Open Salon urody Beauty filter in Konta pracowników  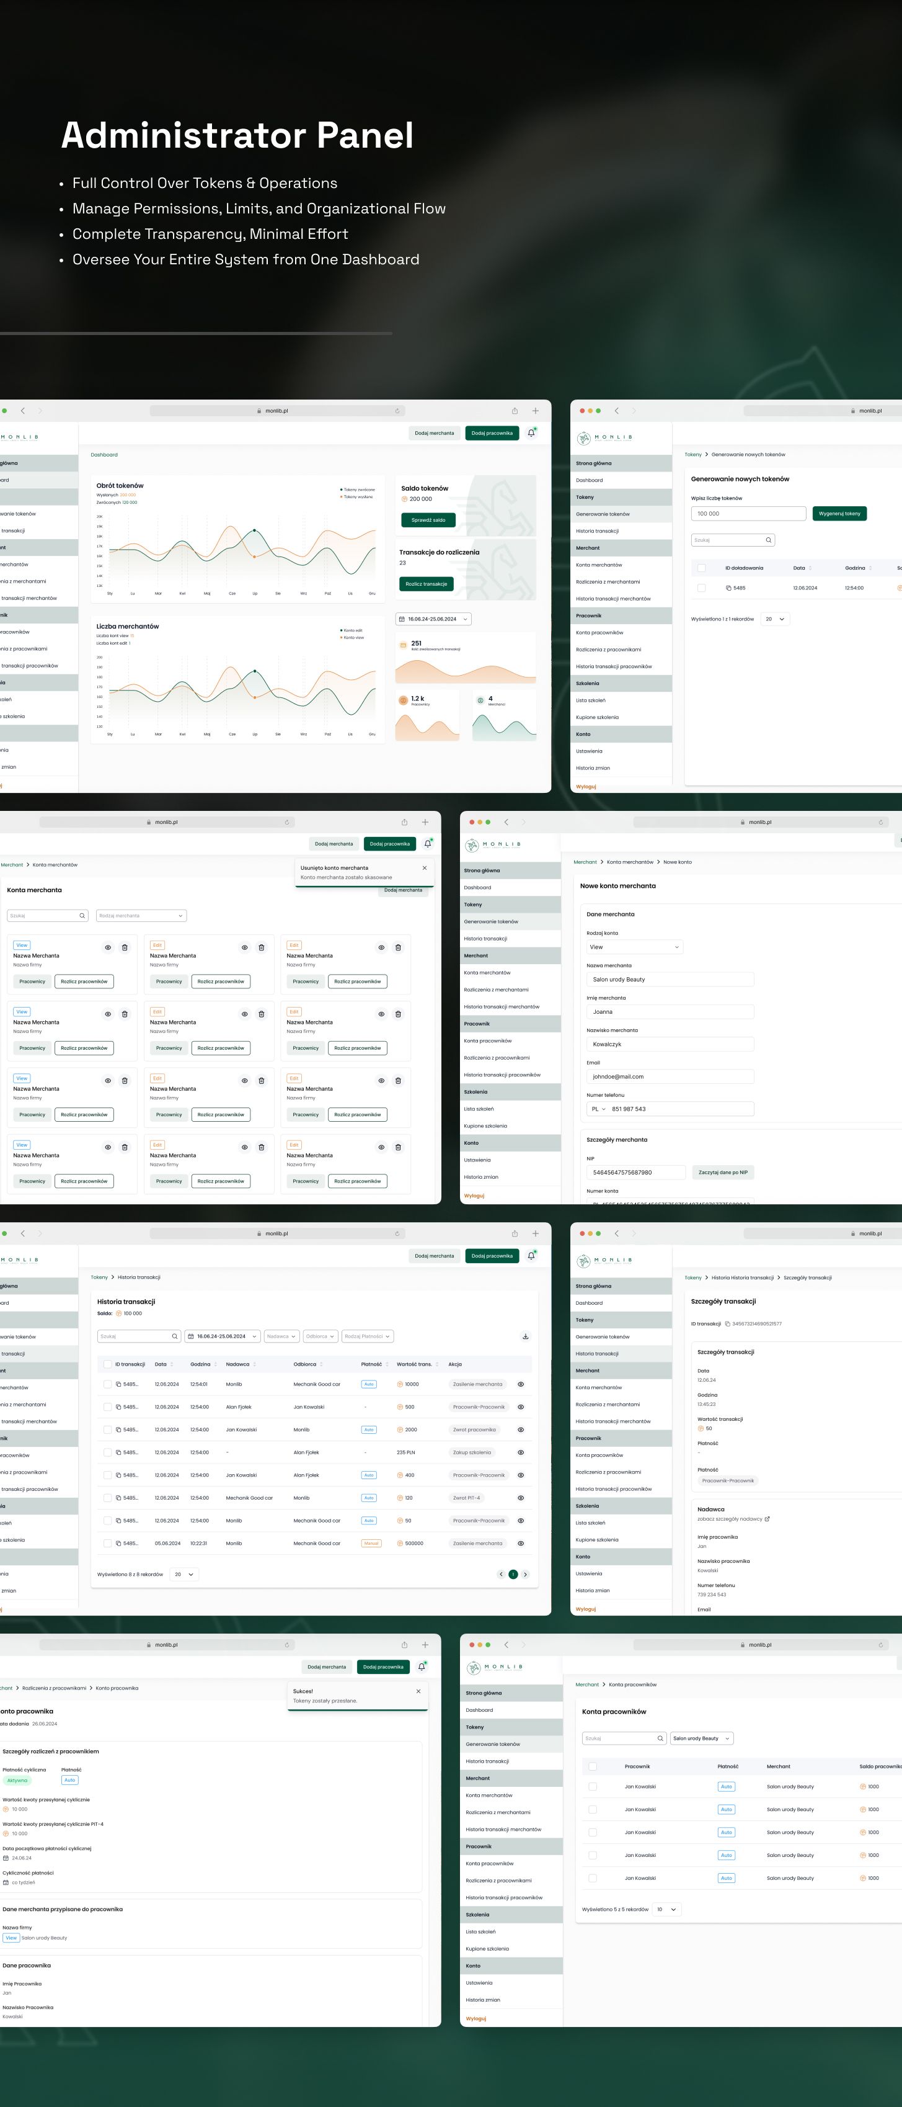(702, 1738)
